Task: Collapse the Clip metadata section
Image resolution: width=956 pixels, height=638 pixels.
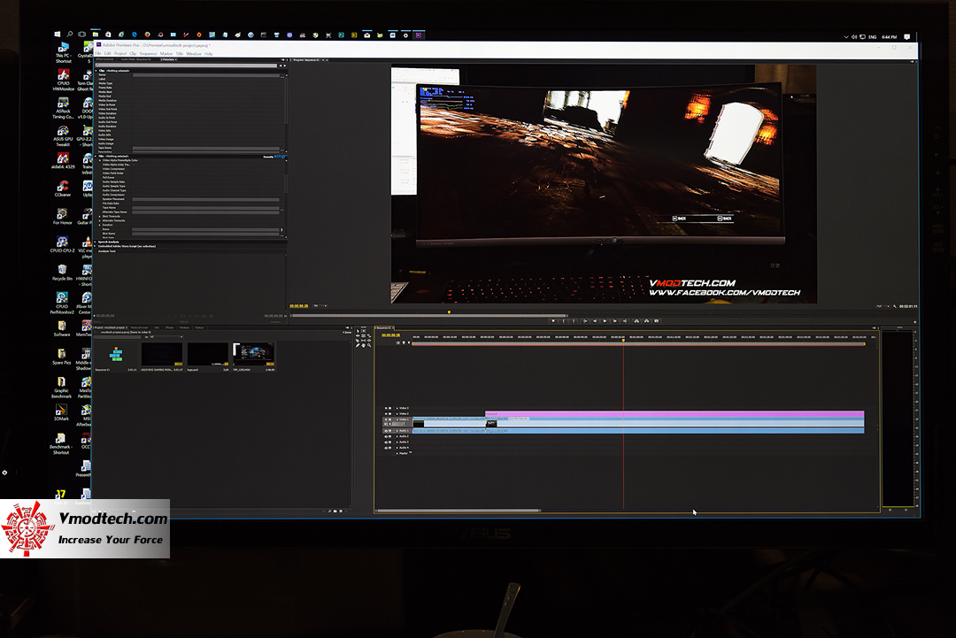Action: (x=96, y=71)
